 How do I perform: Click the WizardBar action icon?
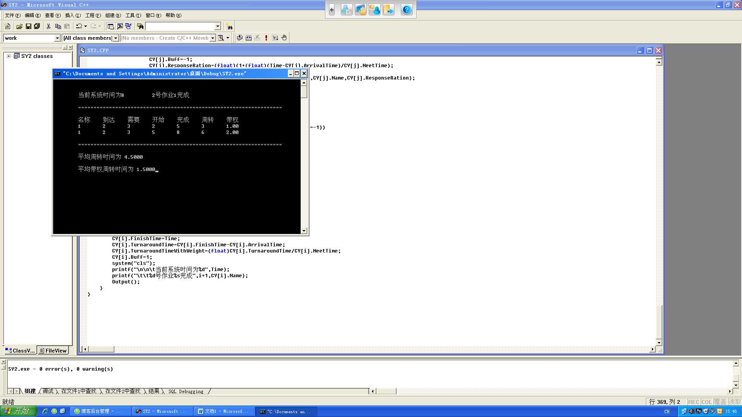coord(221,38)
